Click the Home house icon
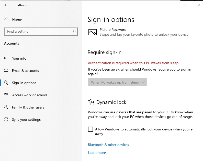The image size is (203, 161). [x=6, y=20]
